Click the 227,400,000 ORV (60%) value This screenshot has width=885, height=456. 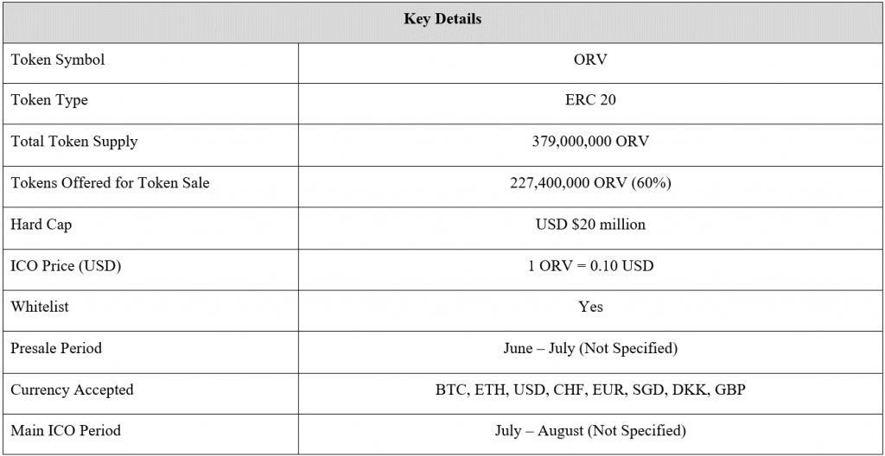pyautogui.click(x=590, y=183)
